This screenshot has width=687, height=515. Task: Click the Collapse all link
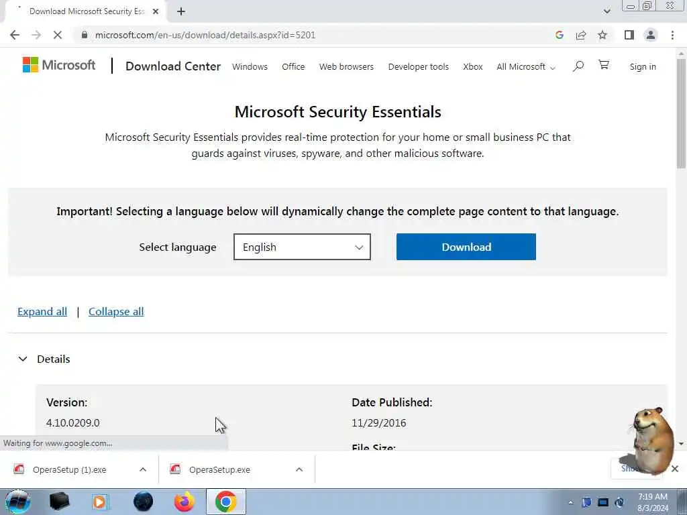click(116, 312)
